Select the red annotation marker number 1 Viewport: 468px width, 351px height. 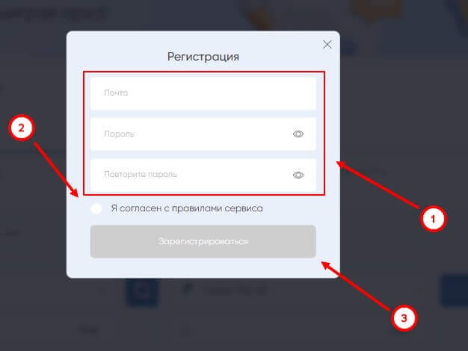(433, 219)
